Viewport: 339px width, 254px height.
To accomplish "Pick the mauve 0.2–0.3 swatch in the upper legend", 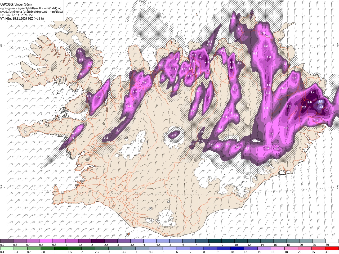I will point(7,241).
